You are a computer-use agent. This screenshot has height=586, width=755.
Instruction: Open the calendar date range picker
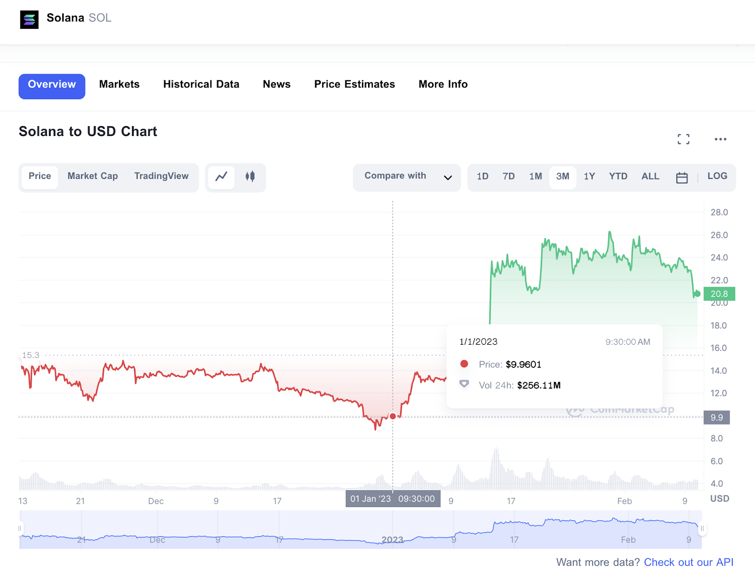coord(682,178)
